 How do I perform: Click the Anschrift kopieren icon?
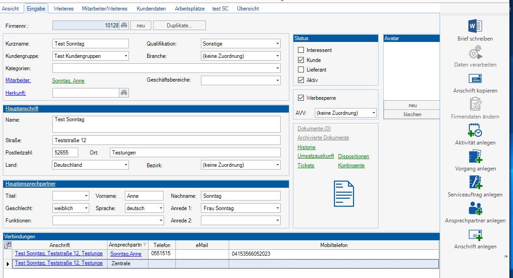click(x=475, y=78)
